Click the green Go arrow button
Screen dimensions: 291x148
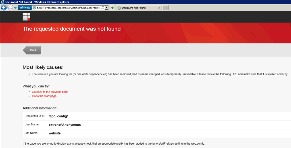(x=112, y=8)
